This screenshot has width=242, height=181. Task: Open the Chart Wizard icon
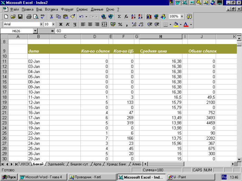tap(149, 17)
